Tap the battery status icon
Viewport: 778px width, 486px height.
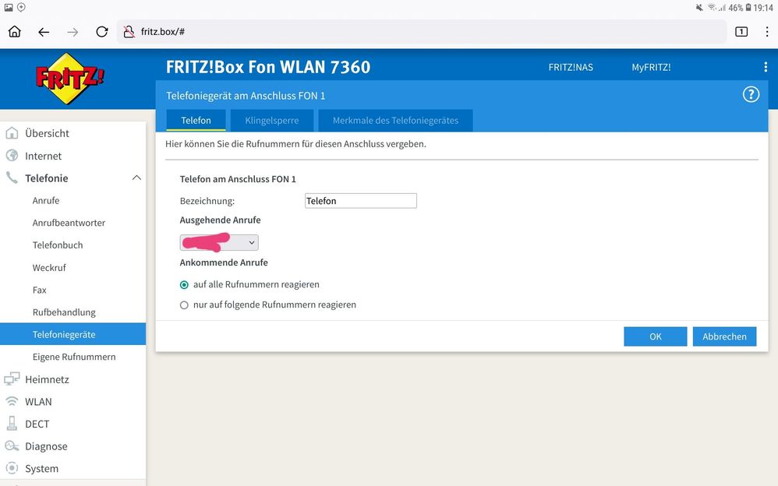pos(748,8)
